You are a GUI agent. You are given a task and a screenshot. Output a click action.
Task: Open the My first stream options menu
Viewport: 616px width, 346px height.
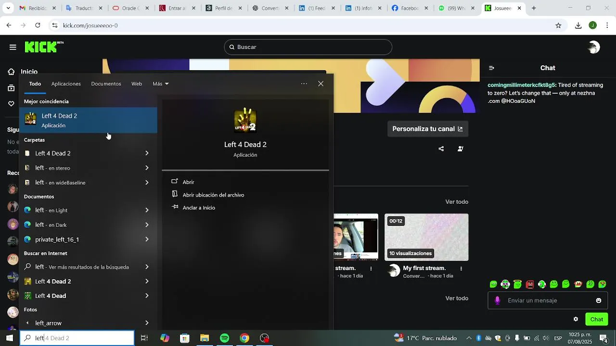[x=461, y=269]
